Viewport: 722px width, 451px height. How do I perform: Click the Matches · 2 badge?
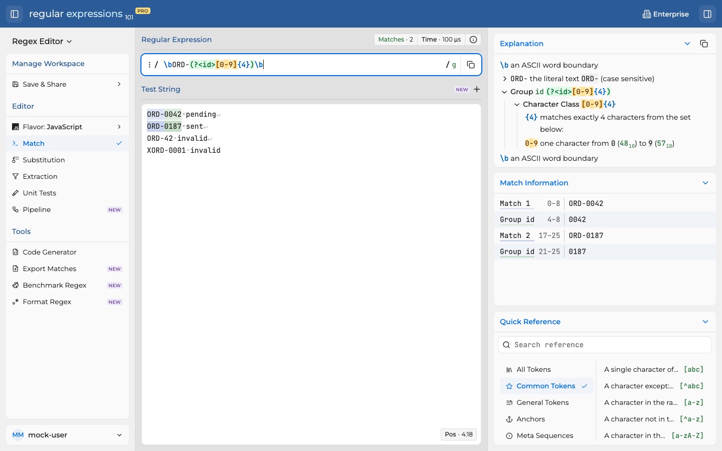(x=396, y=40)
